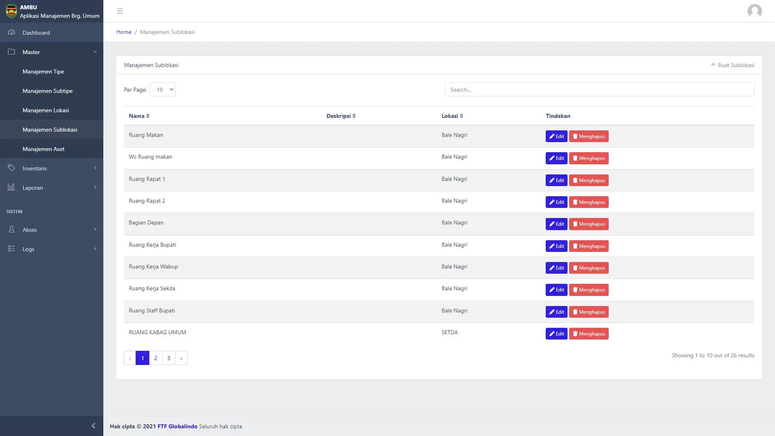Go to next page arrow
This screenshot has height=436, width=775.
[181, 358]
